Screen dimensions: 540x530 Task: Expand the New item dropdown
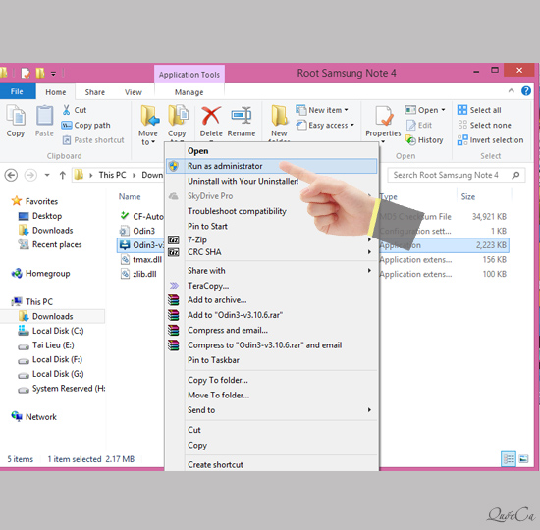tap(346, 110)
